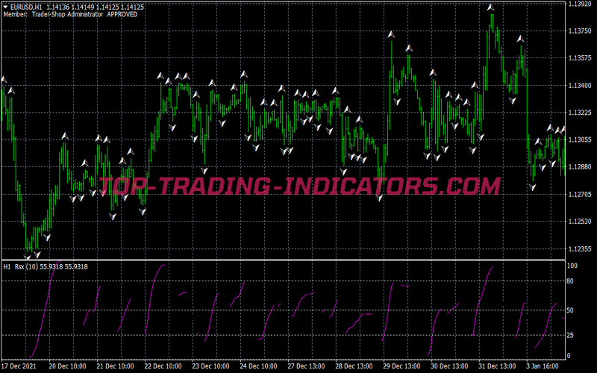Click the '27 Dec 13:00' time label
597x373 pixels.
(x=306, y=366)
